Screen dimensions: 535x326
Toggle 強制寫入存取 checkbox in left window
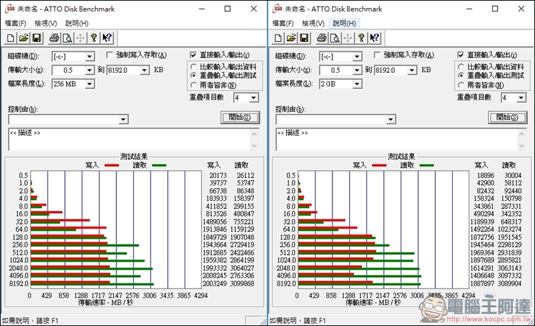coord(110,55)
